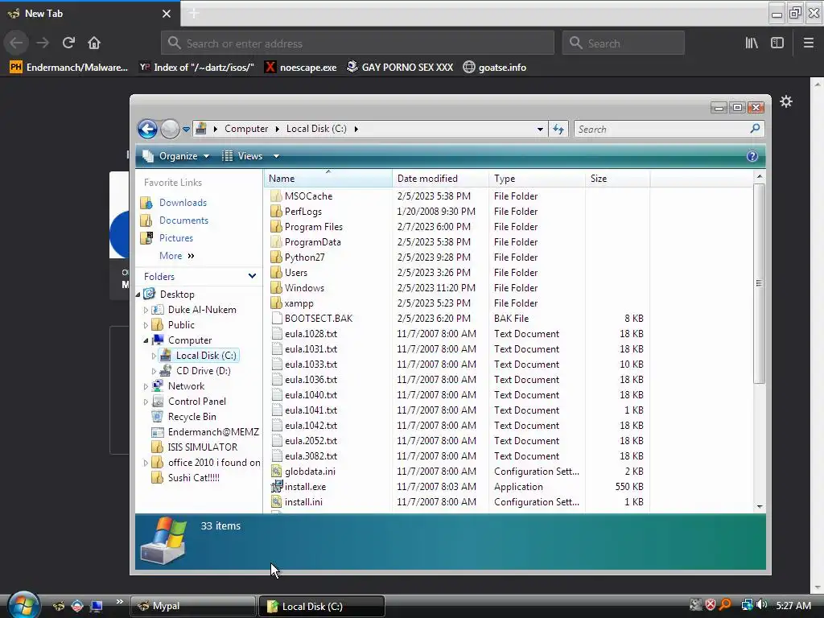Switch to Mypal taskbar button
Viewport: 824px width, 618px height.
click(x=192, y=606)
